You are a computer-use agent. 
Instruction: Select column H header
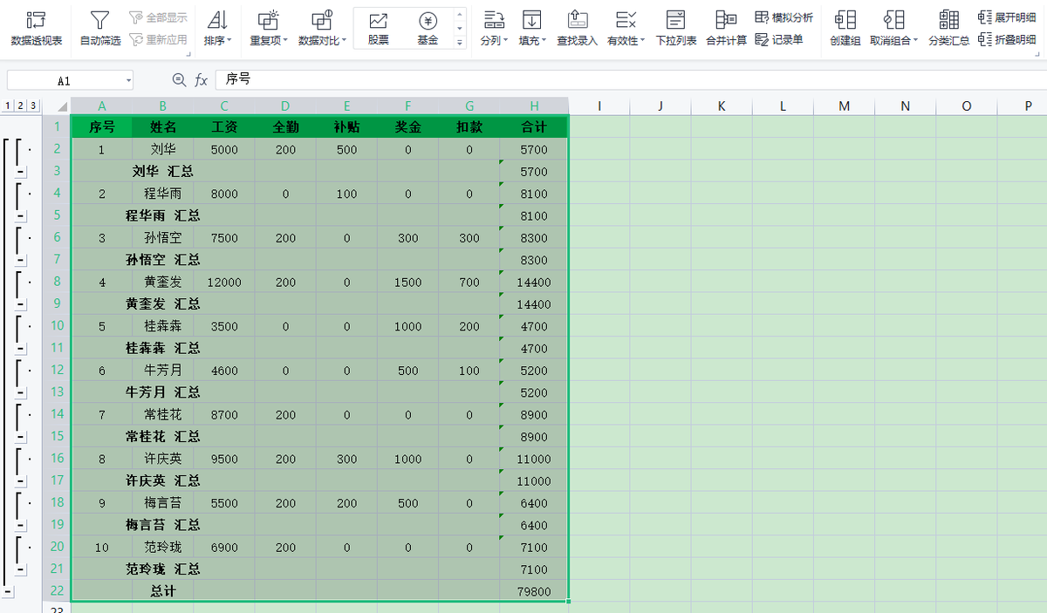tap(534, 106)
